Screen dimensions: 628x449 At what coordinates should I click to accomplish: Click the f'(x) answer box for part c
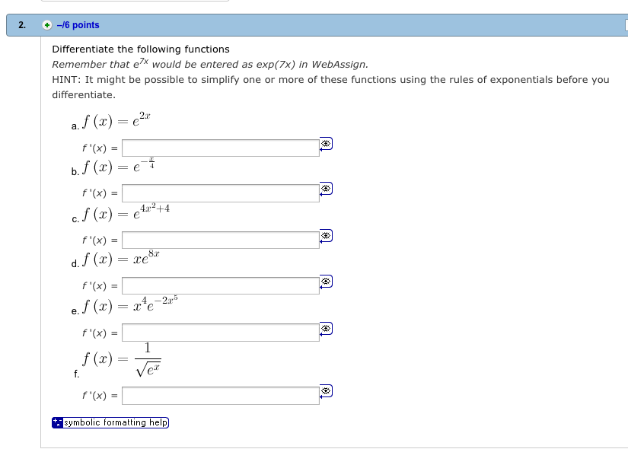click(221, 239)
